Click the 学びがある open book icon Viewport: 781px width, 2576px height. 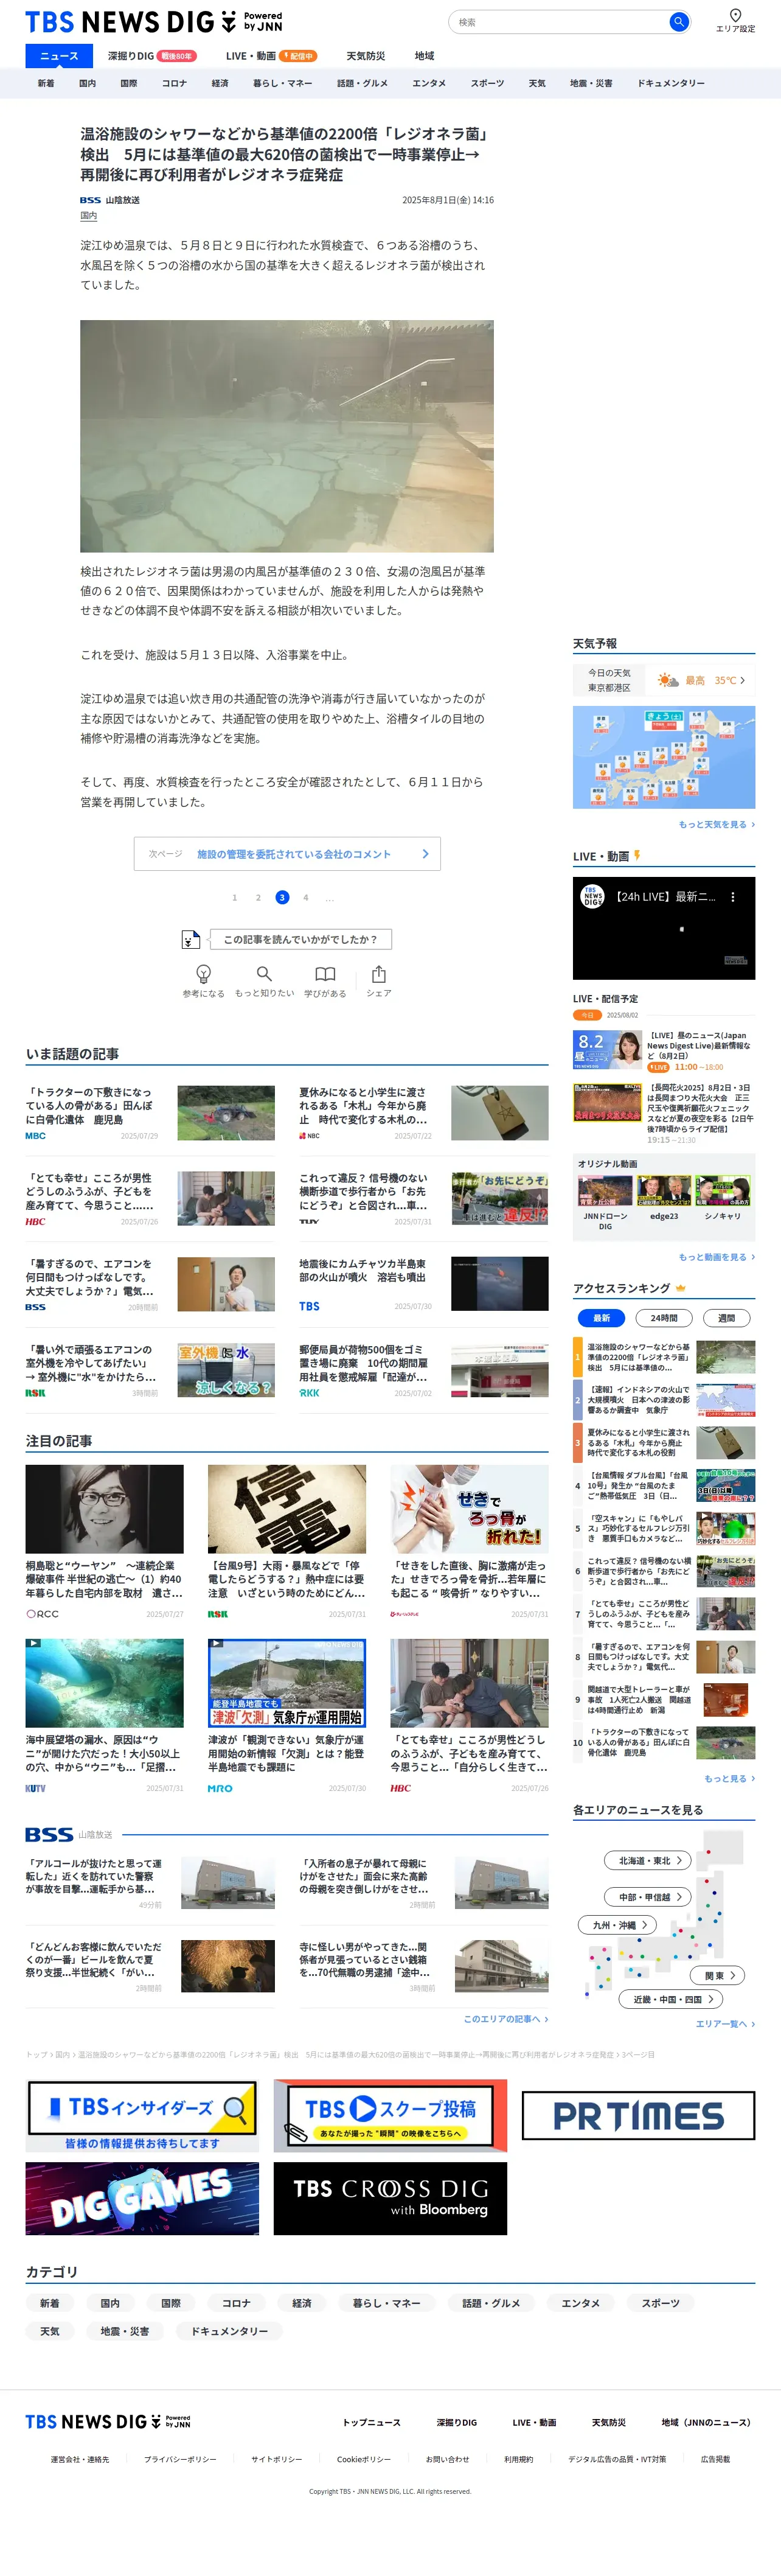(325, 973)
